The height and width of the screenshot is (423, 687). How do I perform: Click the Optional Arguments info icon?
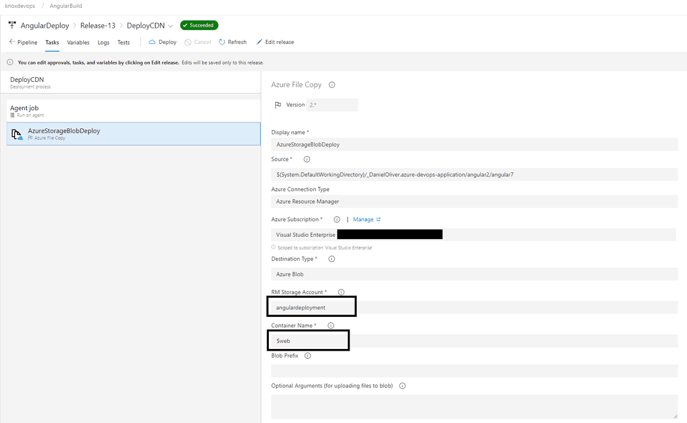402,385
